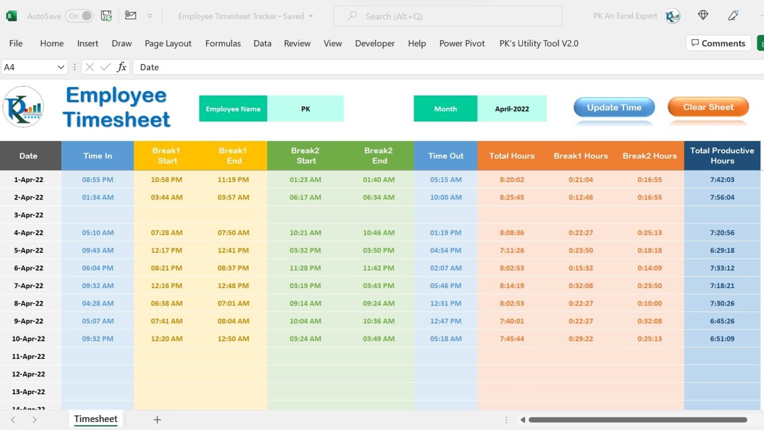
Task: Click the Comments button
Action: coord(718,43)
